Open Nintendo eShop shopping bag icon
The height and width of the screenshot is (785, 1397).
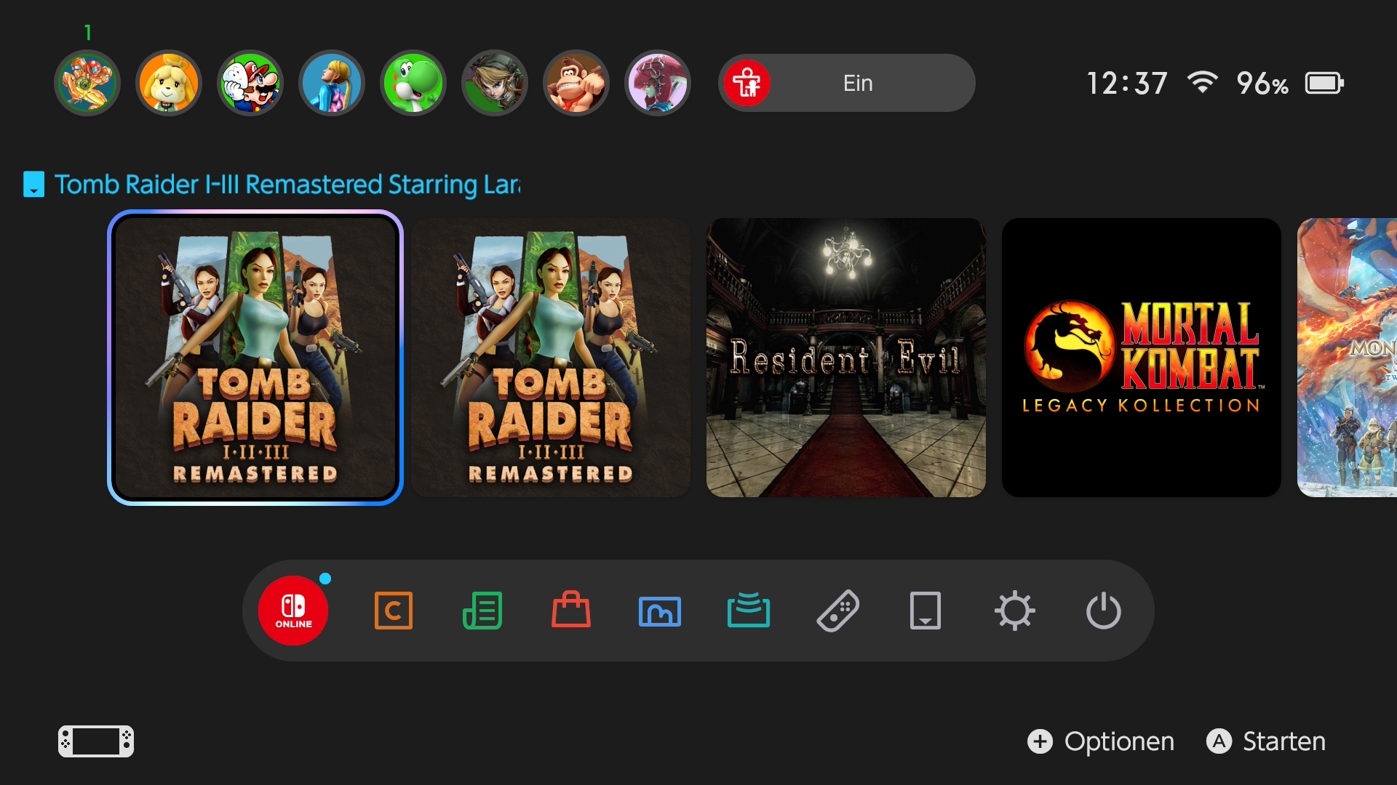(571, 611)
